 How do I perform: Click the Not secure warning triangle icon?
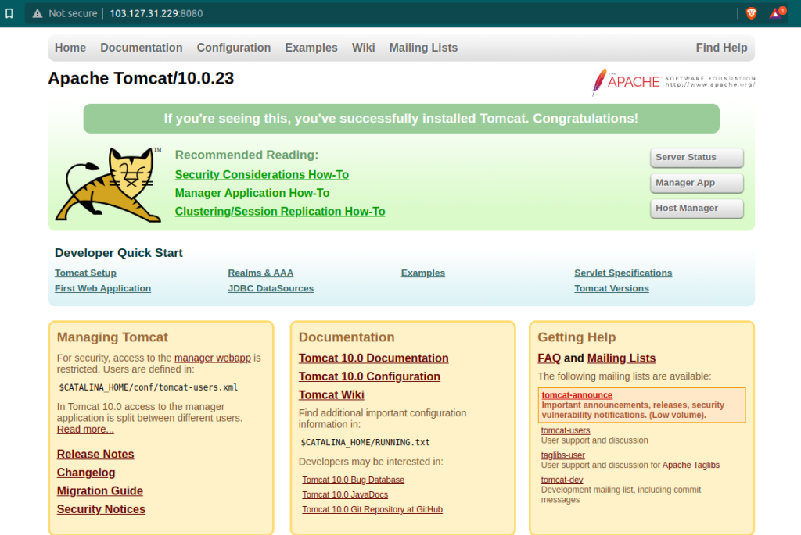pos(38,14)
